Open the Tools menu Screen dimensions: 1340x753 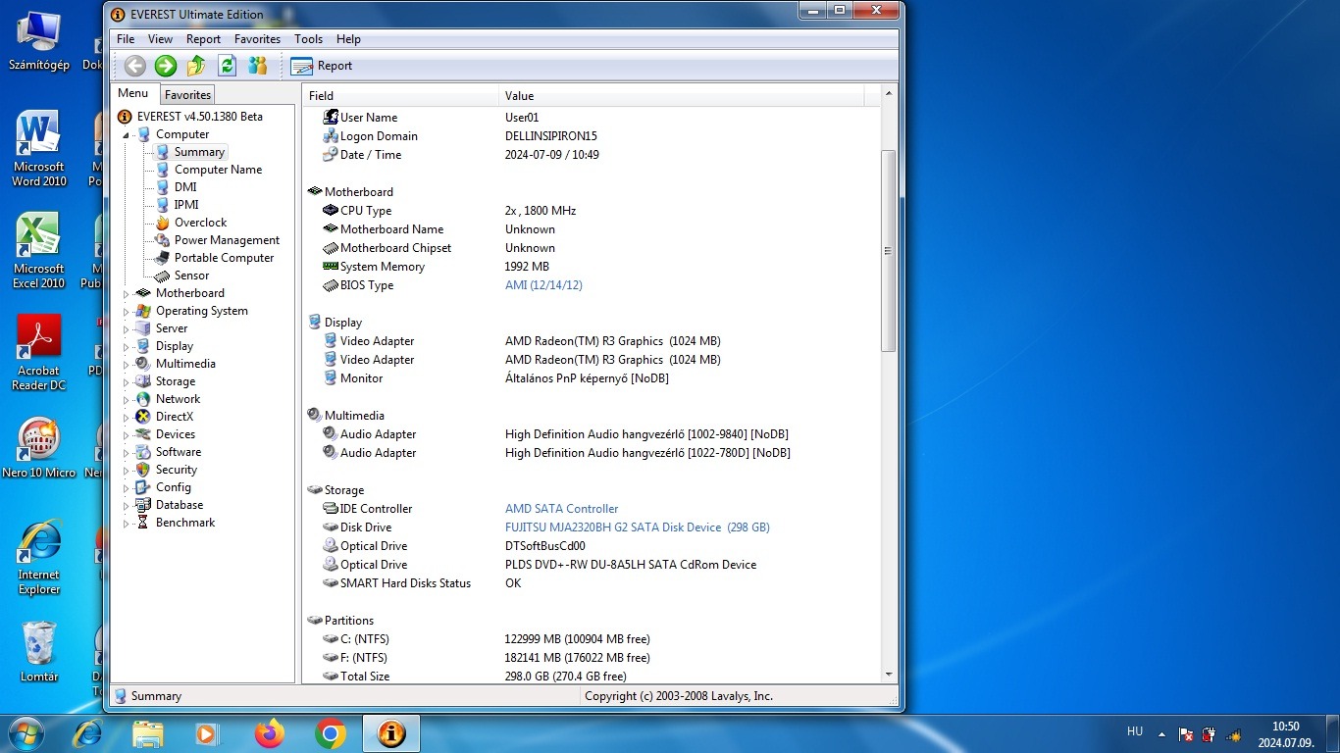(x=308, y=39)
